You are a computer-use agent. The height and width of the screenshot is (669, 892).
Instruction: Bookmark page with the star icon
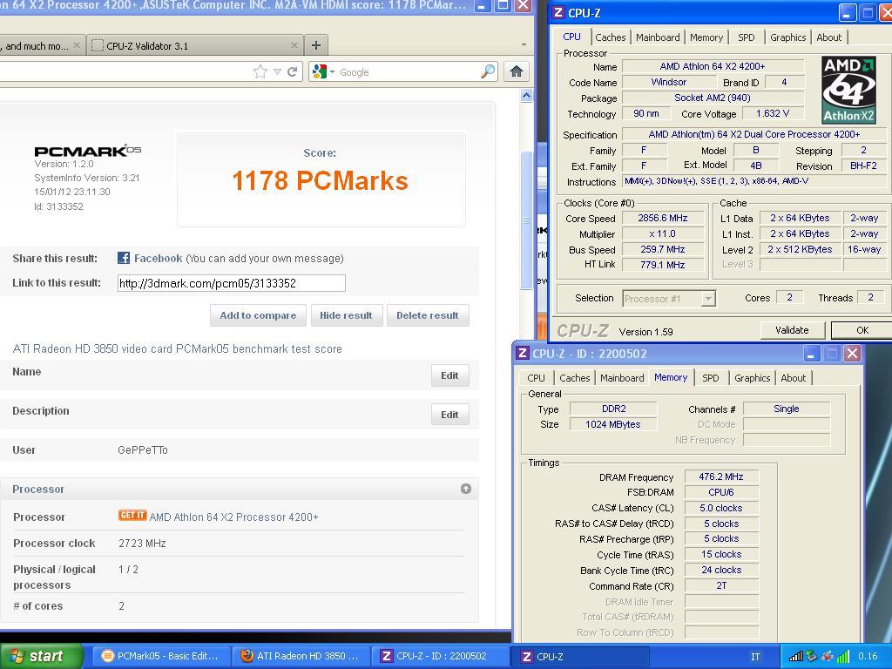click(260, 71)
